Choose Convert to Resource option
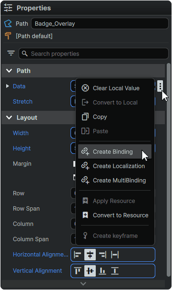This screenshot has width=172, height=290. 115,215
